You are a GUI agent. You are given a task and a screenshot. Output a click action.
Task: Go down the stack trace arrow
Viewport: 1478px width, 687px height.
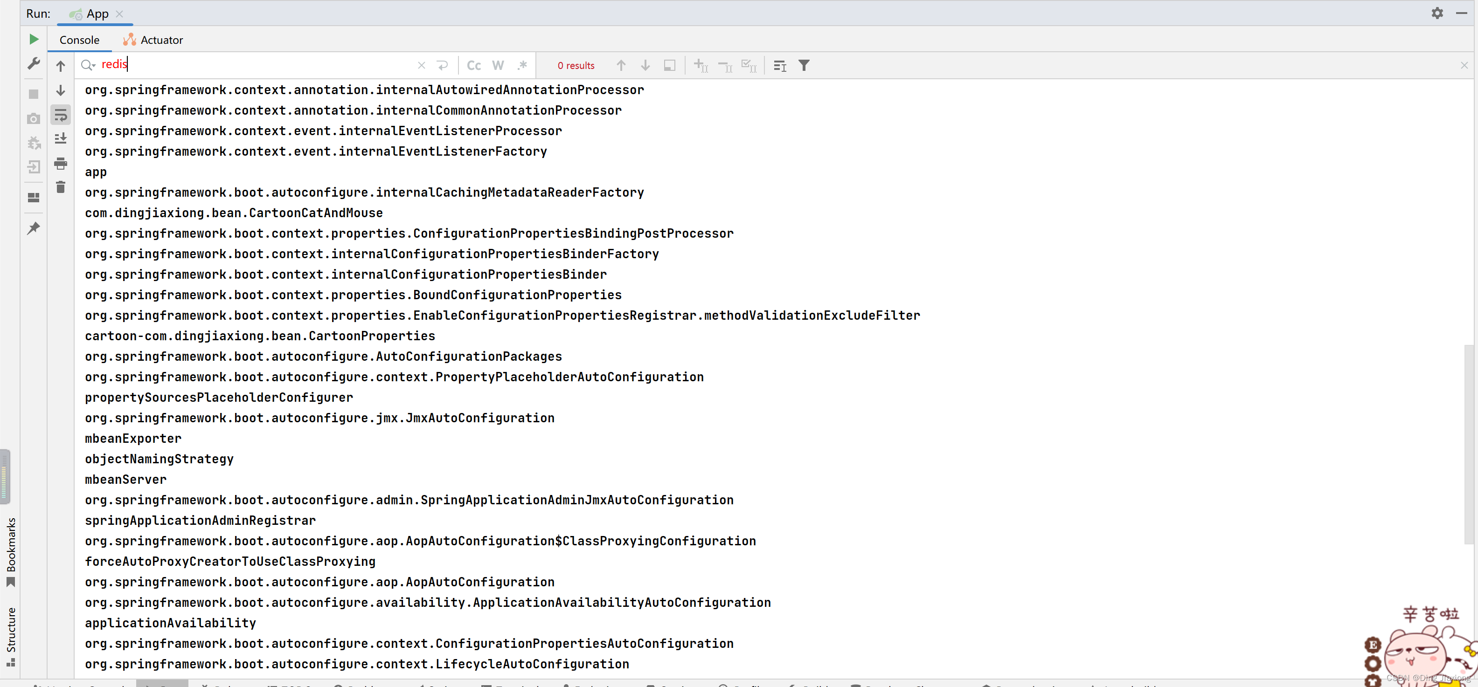[x=61, y=90]
